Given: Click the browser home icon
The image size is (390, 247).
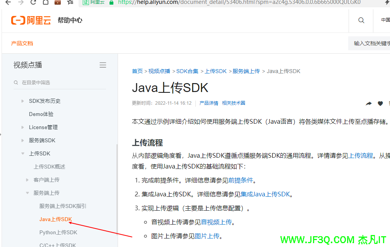Looking at the screenshot, I should pos(45,2).
